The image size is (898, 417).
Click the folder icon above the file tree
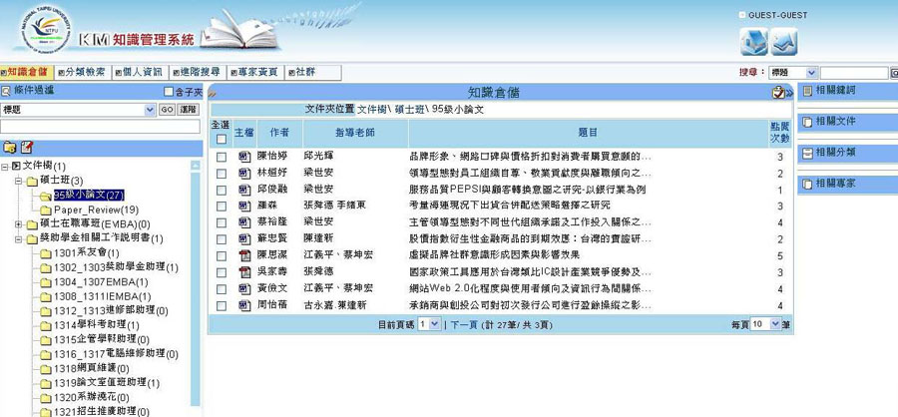coord(10,147)
